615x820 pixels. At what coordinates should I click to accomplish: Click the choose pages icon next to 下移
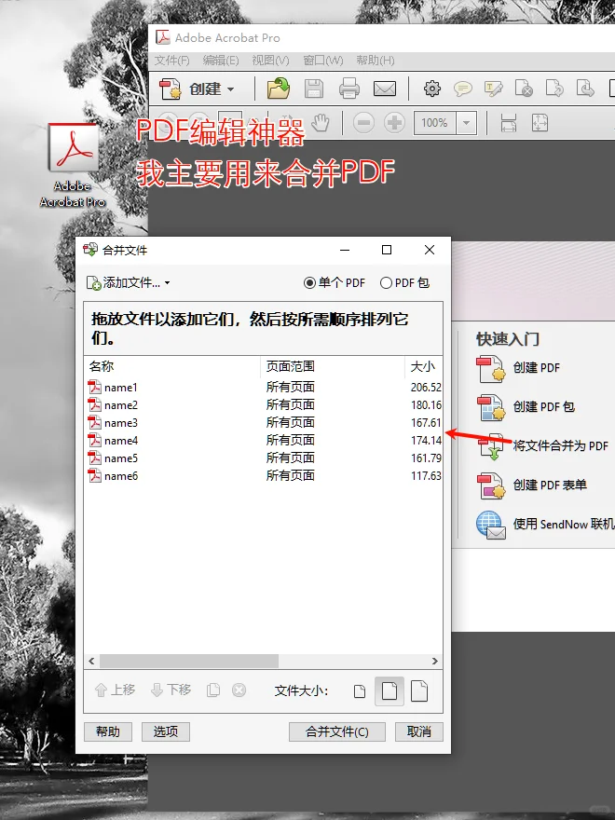click(x=213, y=690)
